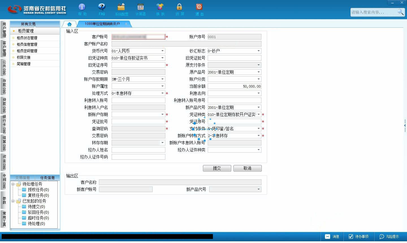Image resolution: width=407 pixels, height=243 pixels.
Task: Open the 钞汇标志 dropdown
Action: pyautogui.click(x=259, y=51)
